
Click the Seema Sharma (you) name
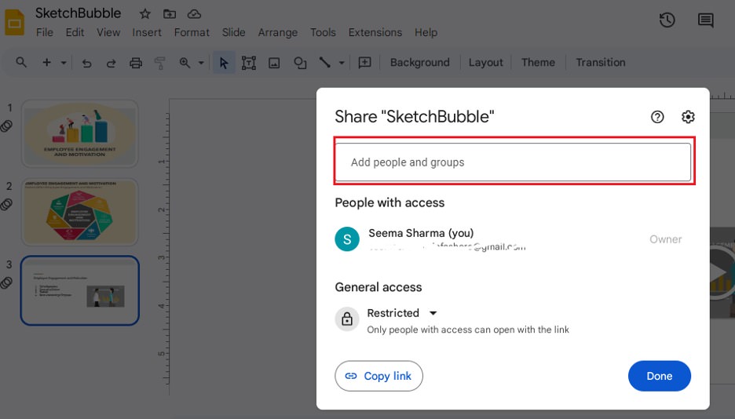[421, 233]
